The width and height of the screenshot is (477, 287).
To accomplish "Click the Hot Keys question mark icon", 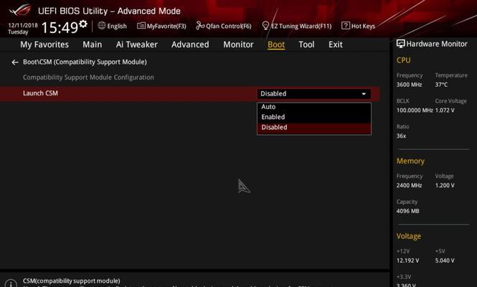I will coord(346,26).
